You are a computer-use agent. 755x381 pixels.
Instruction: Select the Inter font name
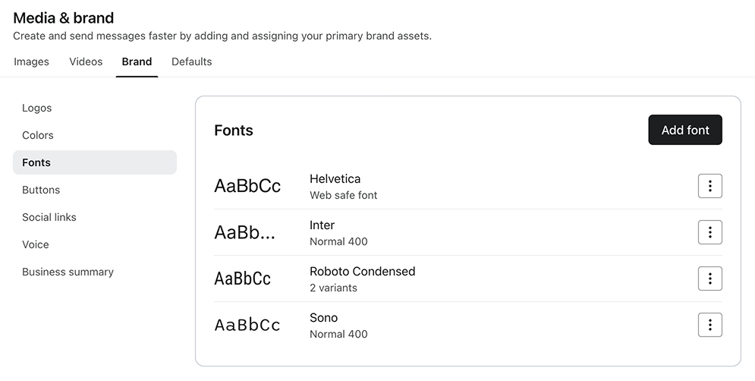point(322,225)
